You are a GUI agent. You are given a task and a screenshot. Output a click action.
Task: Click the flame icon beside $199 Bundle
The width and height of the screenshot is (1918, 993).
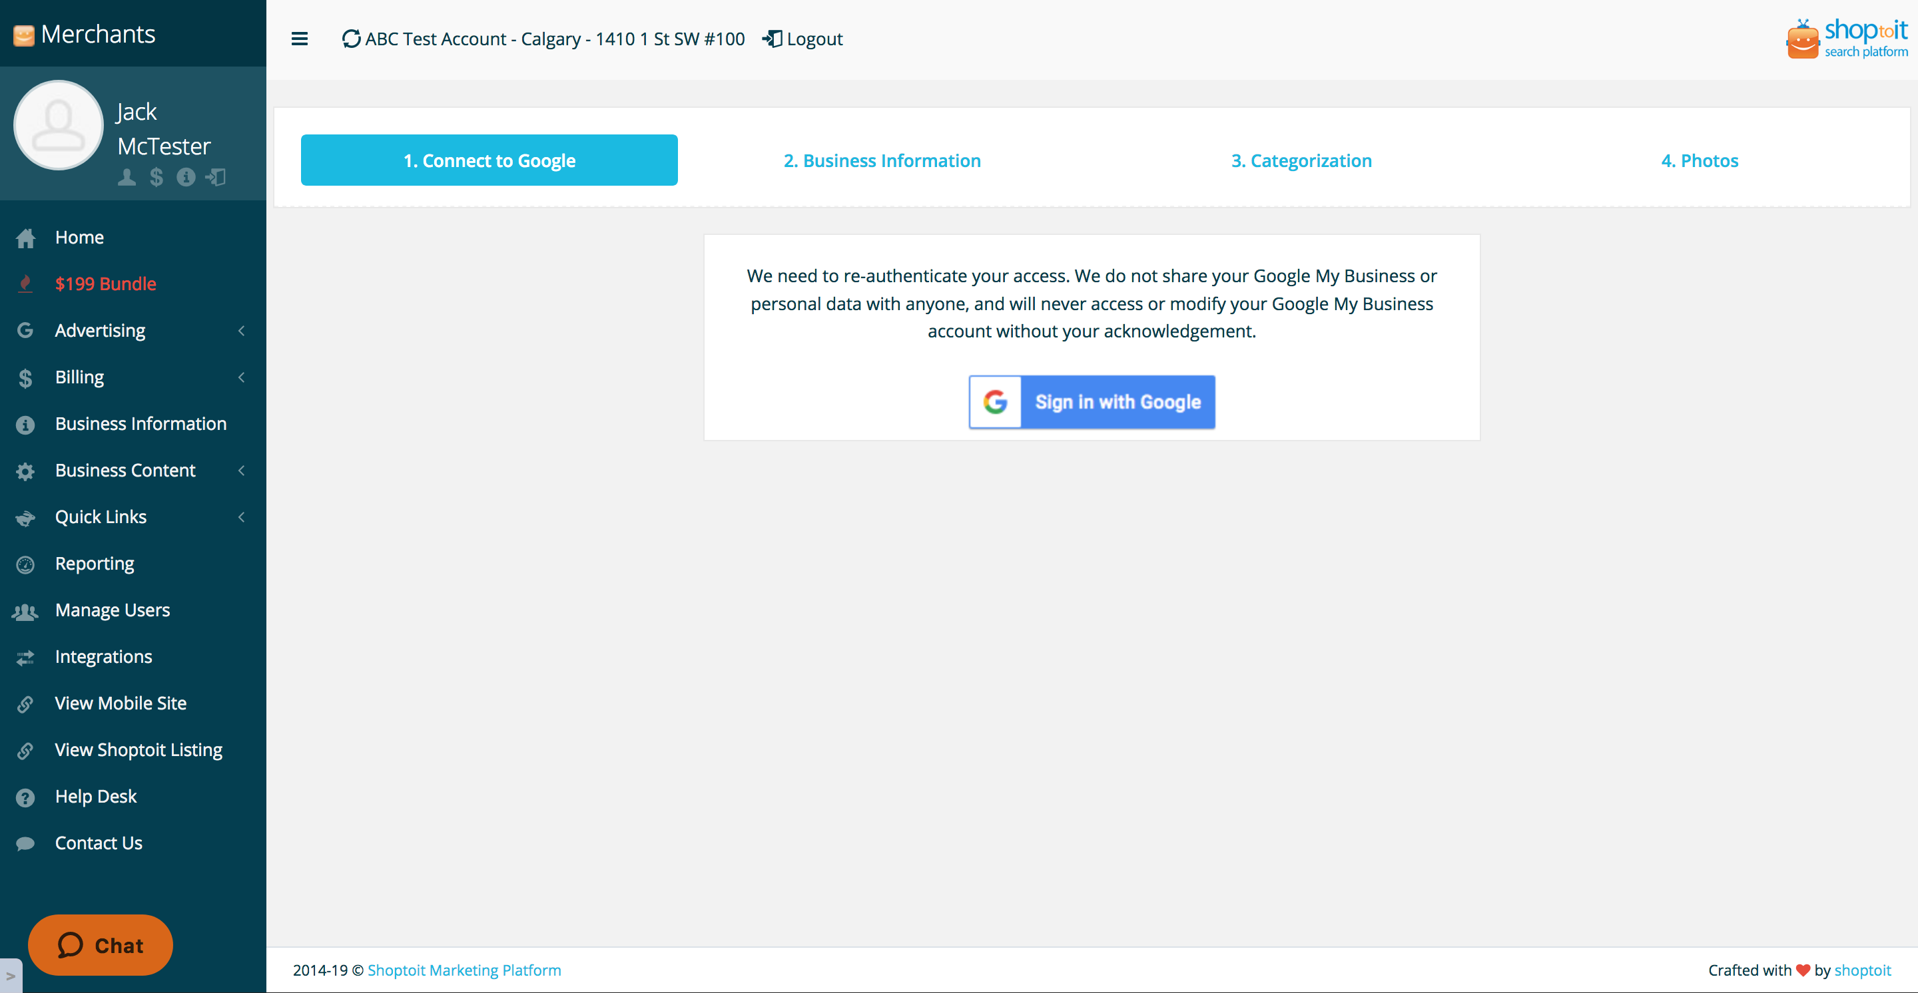(25, 284)
